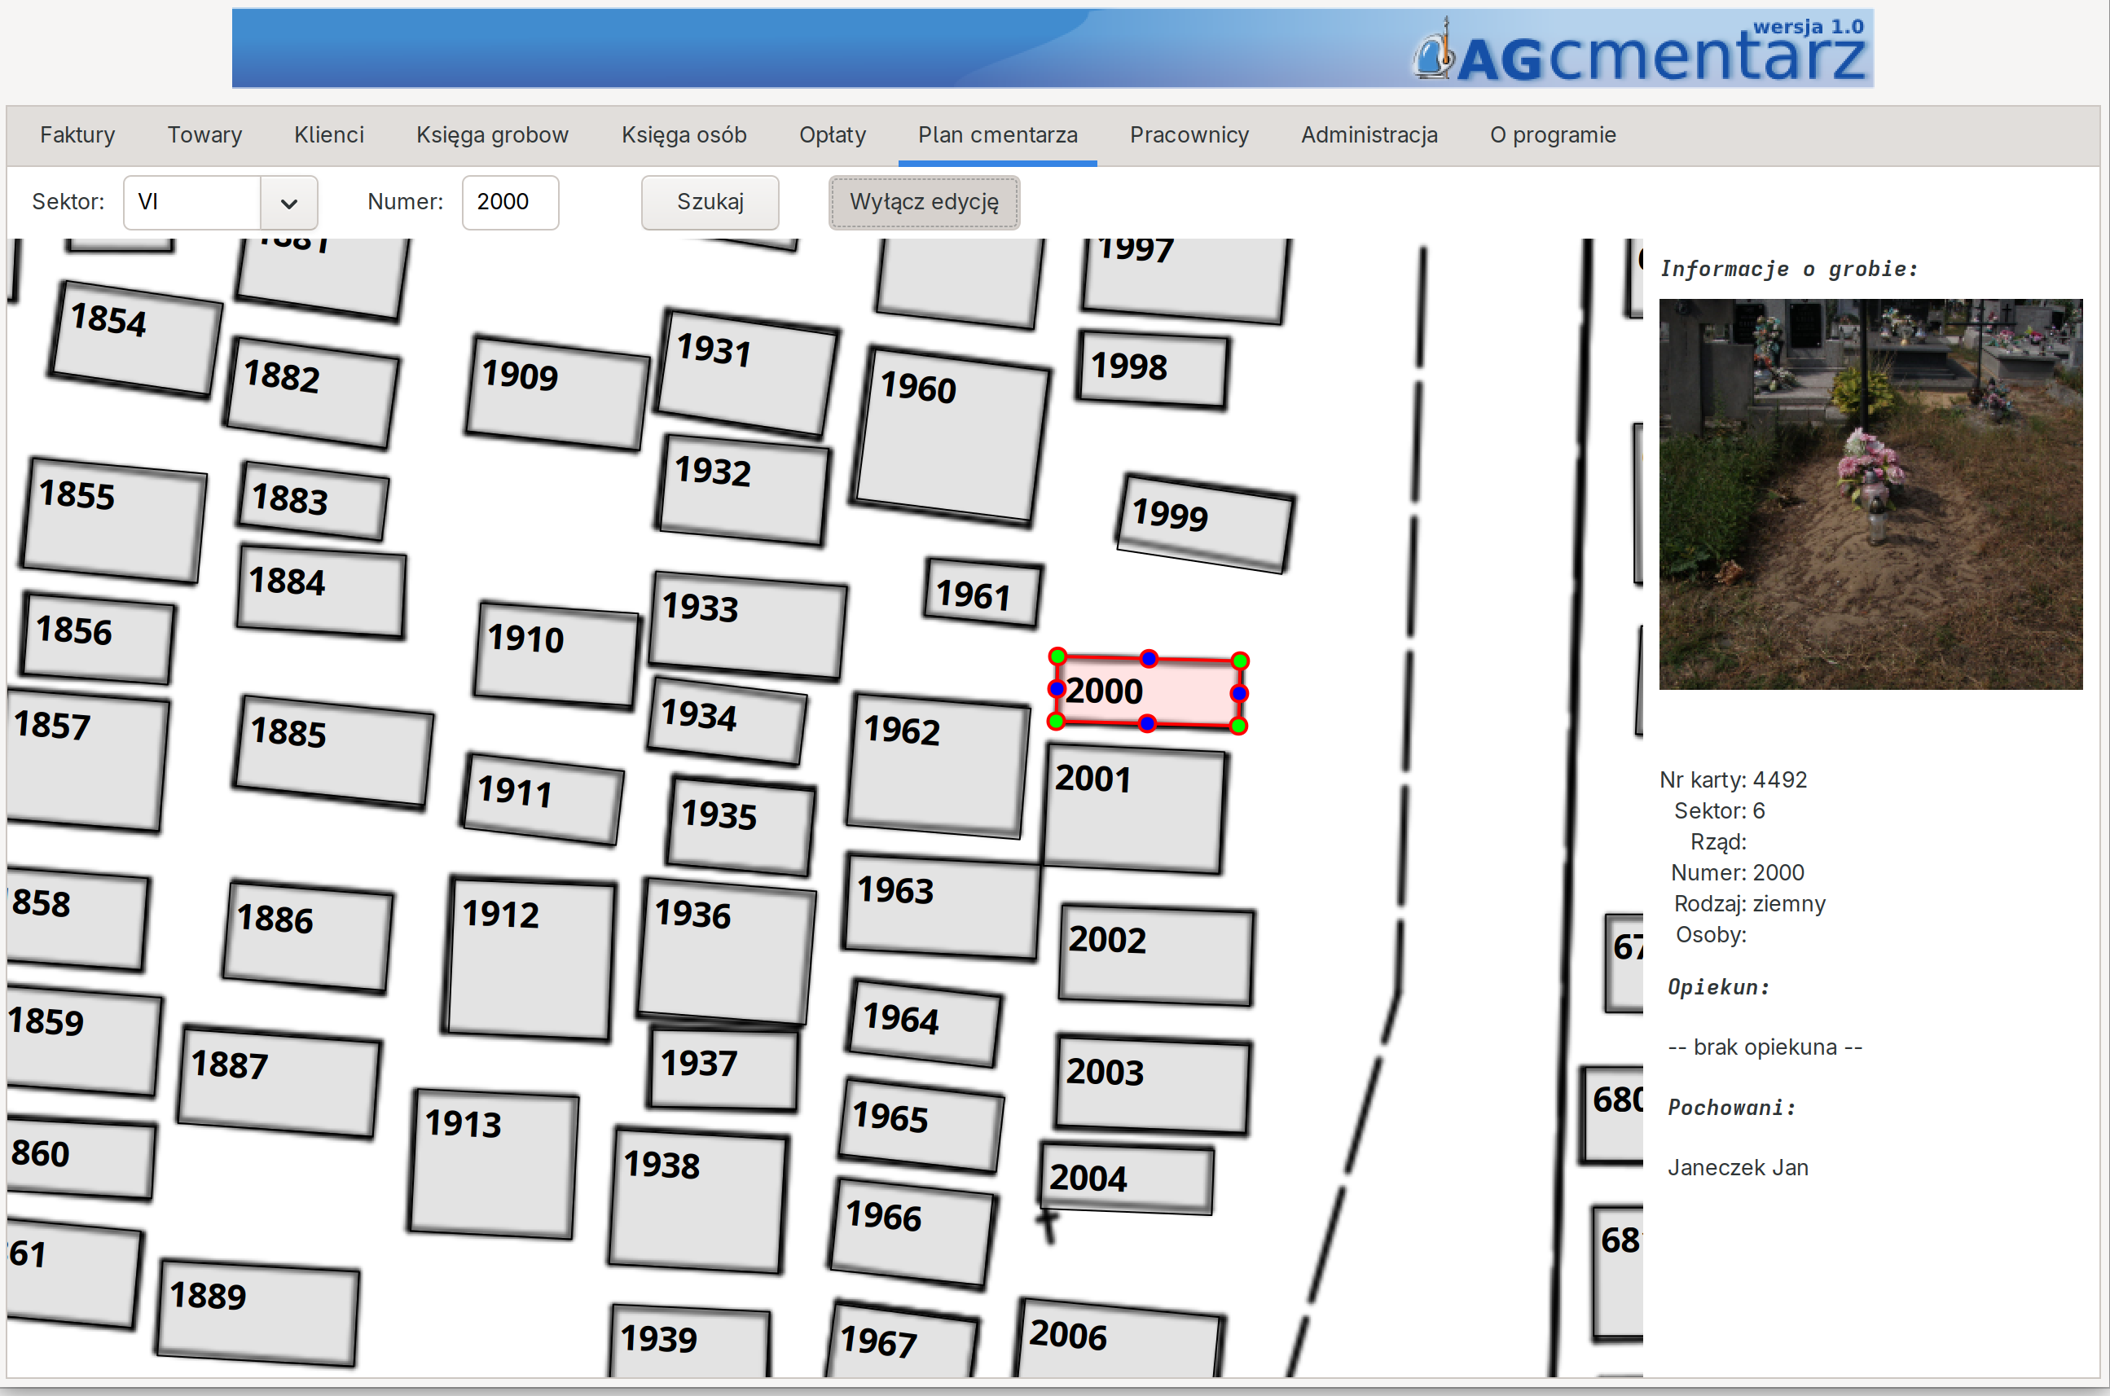Viewport: 2110px width, 1396px height.
Task: Open the Faktury tab
Action: click(77, 135)
